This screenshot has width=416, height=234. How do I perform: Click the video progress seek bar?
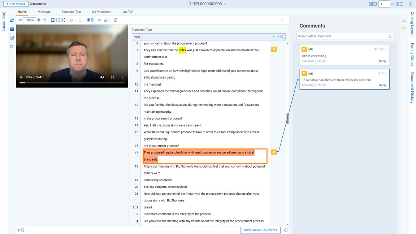pos(72,83)
